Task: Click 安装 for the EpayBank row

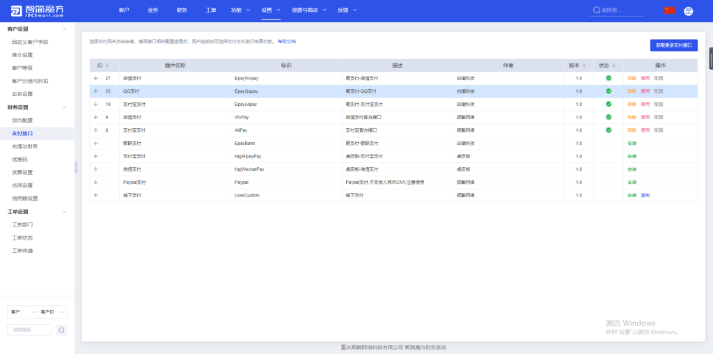Action: [632, 144]
